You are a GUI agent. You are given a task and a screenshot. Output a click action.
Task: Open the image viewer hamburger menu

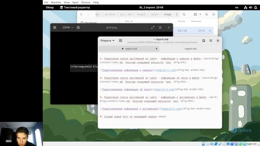pos(160,28)
